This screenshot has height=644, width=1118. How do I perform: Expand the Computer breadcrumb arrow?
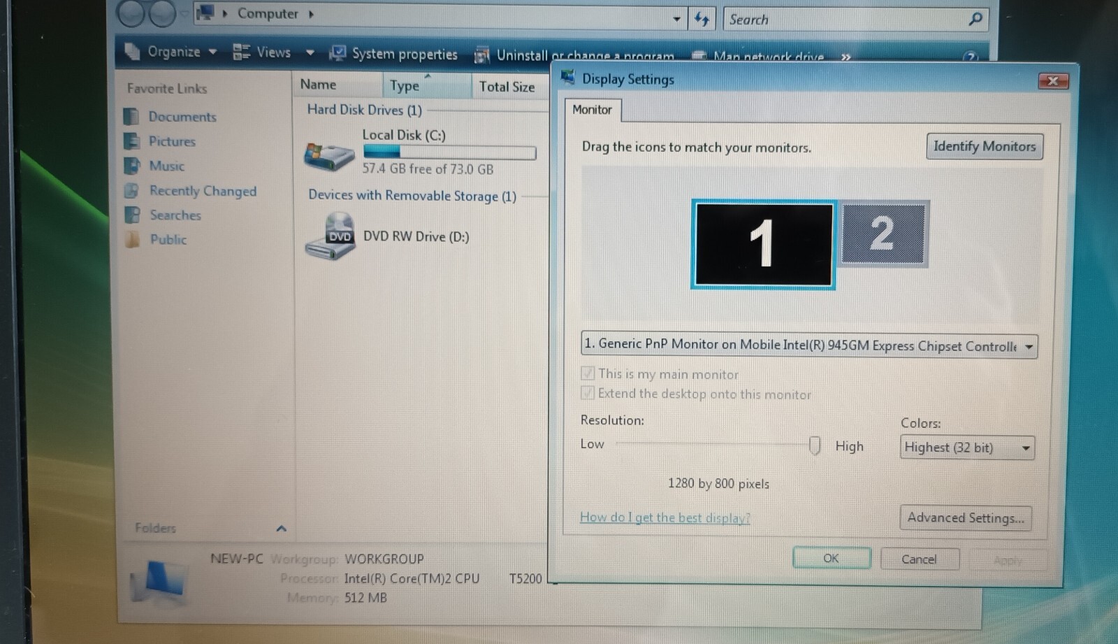click(x=311, y=13)
